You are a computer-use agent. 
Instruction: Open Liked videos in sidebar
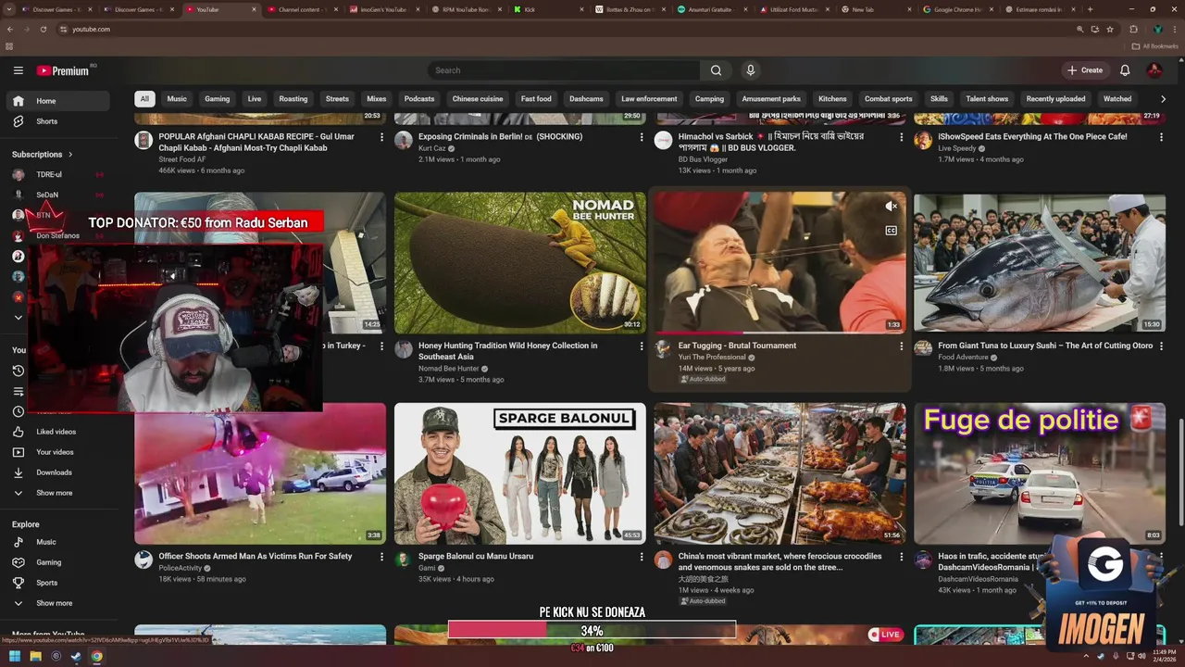tap(56, 432)
